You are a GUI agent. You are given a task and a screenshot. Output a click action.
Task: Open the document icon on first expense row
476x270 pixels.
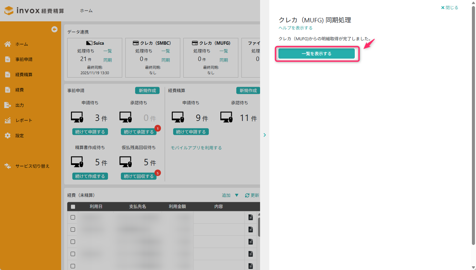(x=251, y=217)
